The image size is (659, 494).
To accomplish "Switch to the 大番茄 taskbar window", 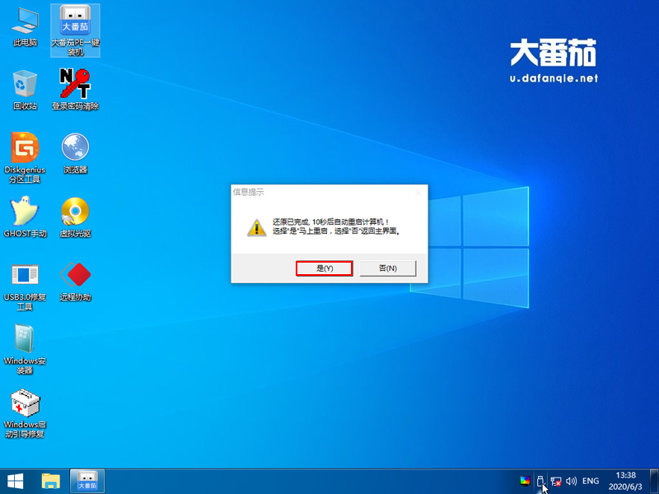I will coord(86,481).
